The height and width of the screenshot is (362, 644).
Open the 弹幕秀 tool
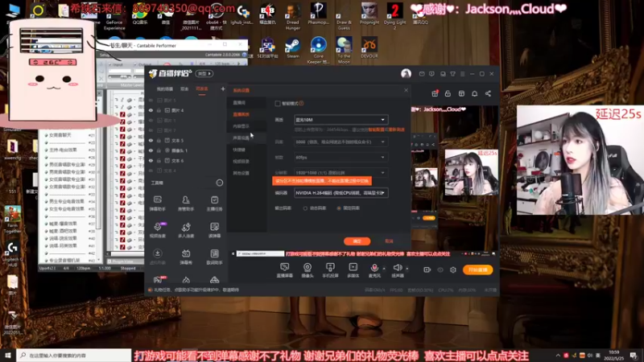point(186,257)
